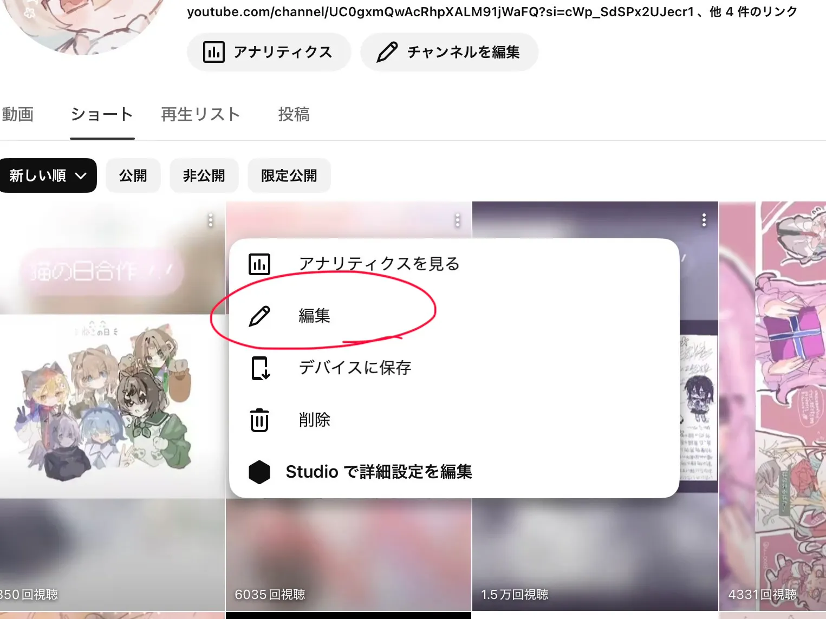
Task: Click the pencil icon in チャンネルを編集 button
Action: [x=387, y=52]
